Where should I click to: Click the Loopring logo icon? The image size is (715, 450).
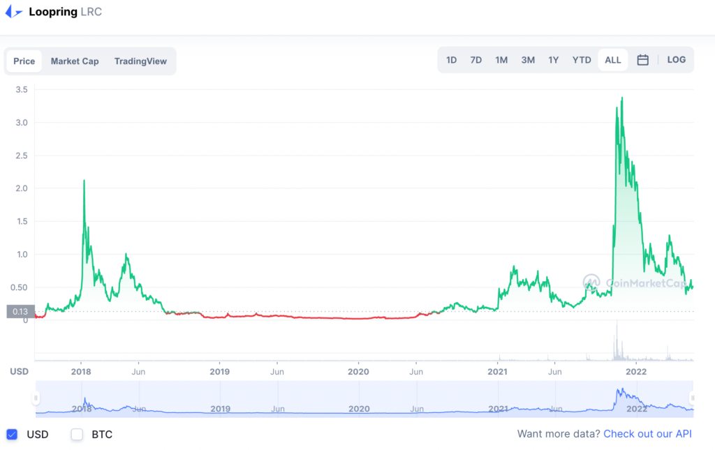point(13,12)
